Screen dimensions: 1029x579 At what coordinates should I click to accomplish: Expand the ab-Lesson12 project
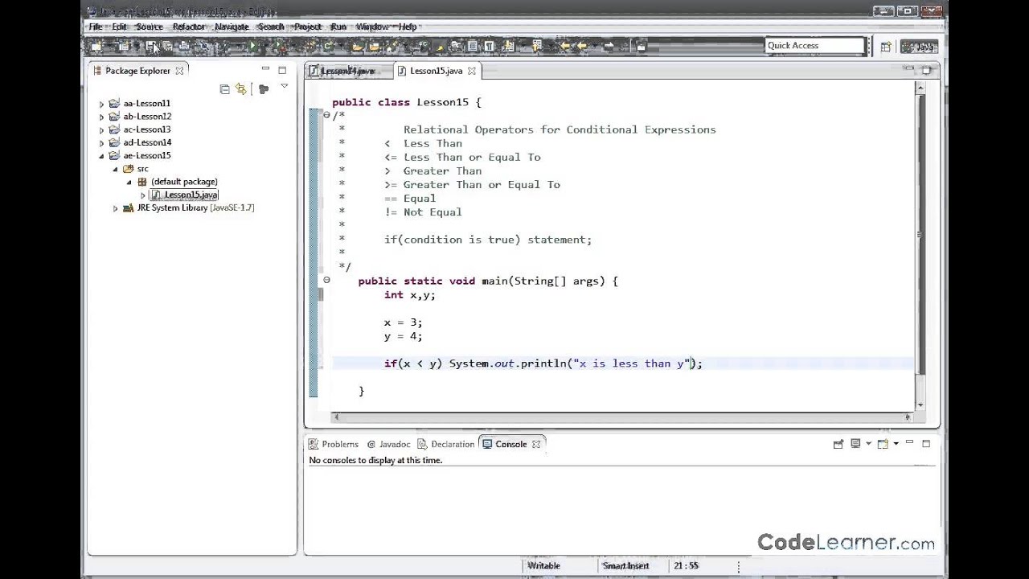click(x=101, y=117)
